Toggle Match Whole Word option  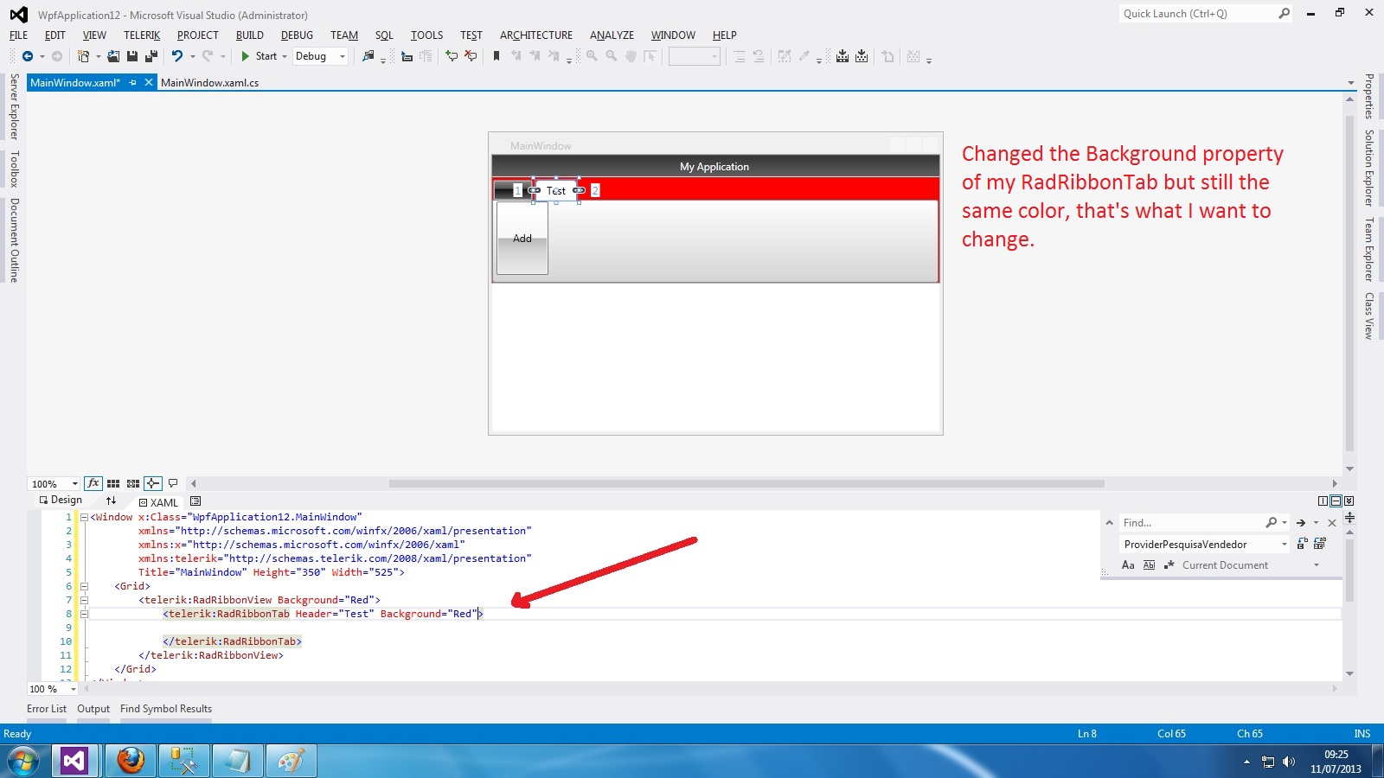(x=1149, y=565)
